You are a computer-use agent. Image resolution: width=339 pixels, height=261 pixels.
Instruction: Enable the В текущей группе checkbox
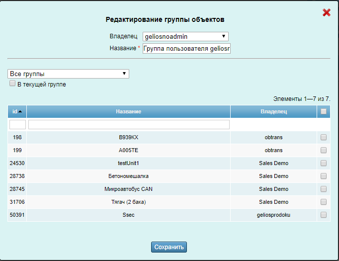(12, 84)
